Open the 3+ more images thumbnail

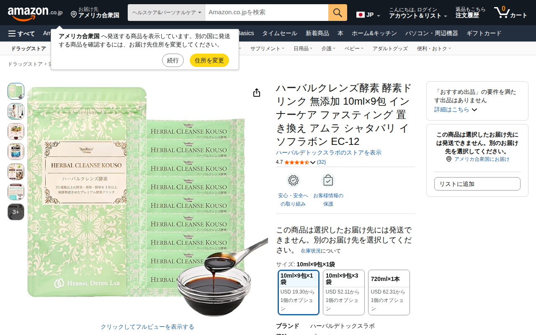(x=16, y=212)
